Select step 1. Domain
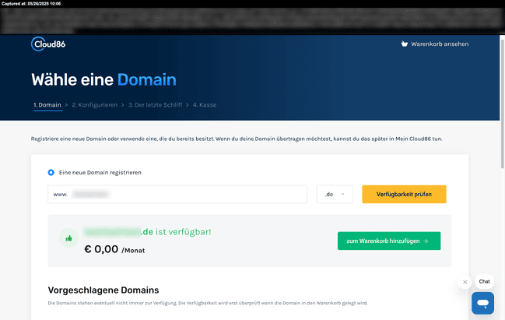505x320 pixels. (x=47, y=105)
